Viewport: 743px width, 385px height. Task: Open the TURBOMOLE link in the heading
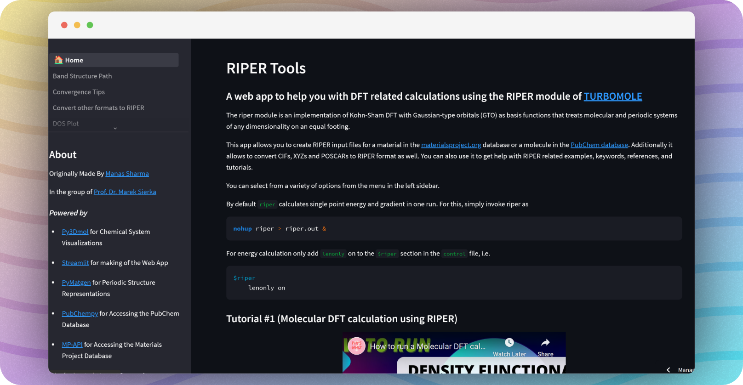612,96
